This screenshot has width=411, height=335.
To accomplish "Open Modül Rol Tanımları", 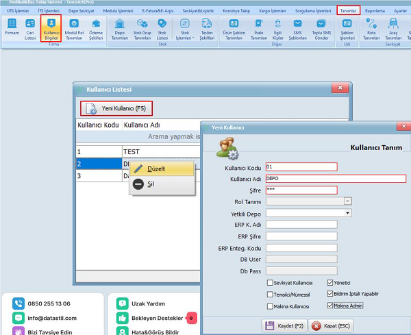I will point(73,27).
